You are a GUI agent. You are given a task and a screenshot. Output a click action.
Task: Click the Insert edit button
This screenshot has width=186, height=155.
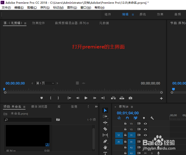click(x=113, y=98)
